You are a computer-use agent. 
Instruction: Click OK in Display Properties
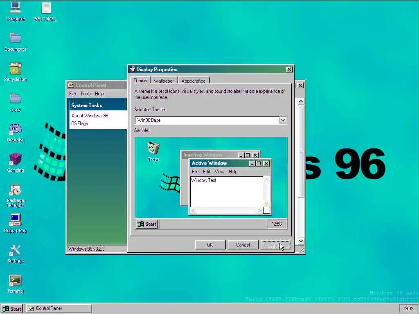click(x=210, y=245)
